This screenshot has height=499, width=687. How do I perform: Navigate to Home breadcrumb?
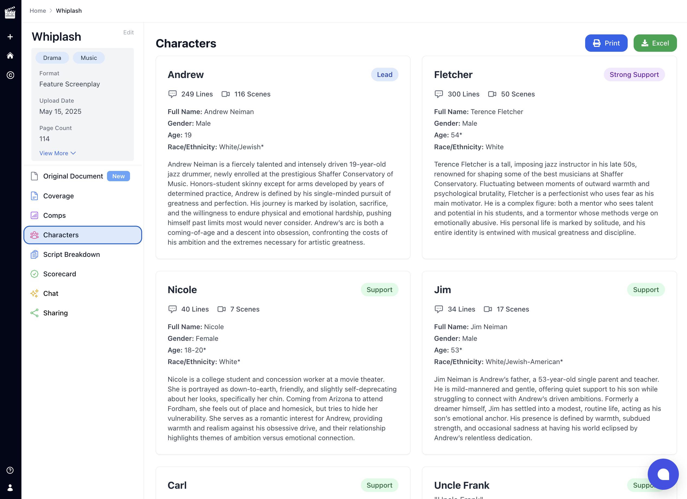coord(38,11)
